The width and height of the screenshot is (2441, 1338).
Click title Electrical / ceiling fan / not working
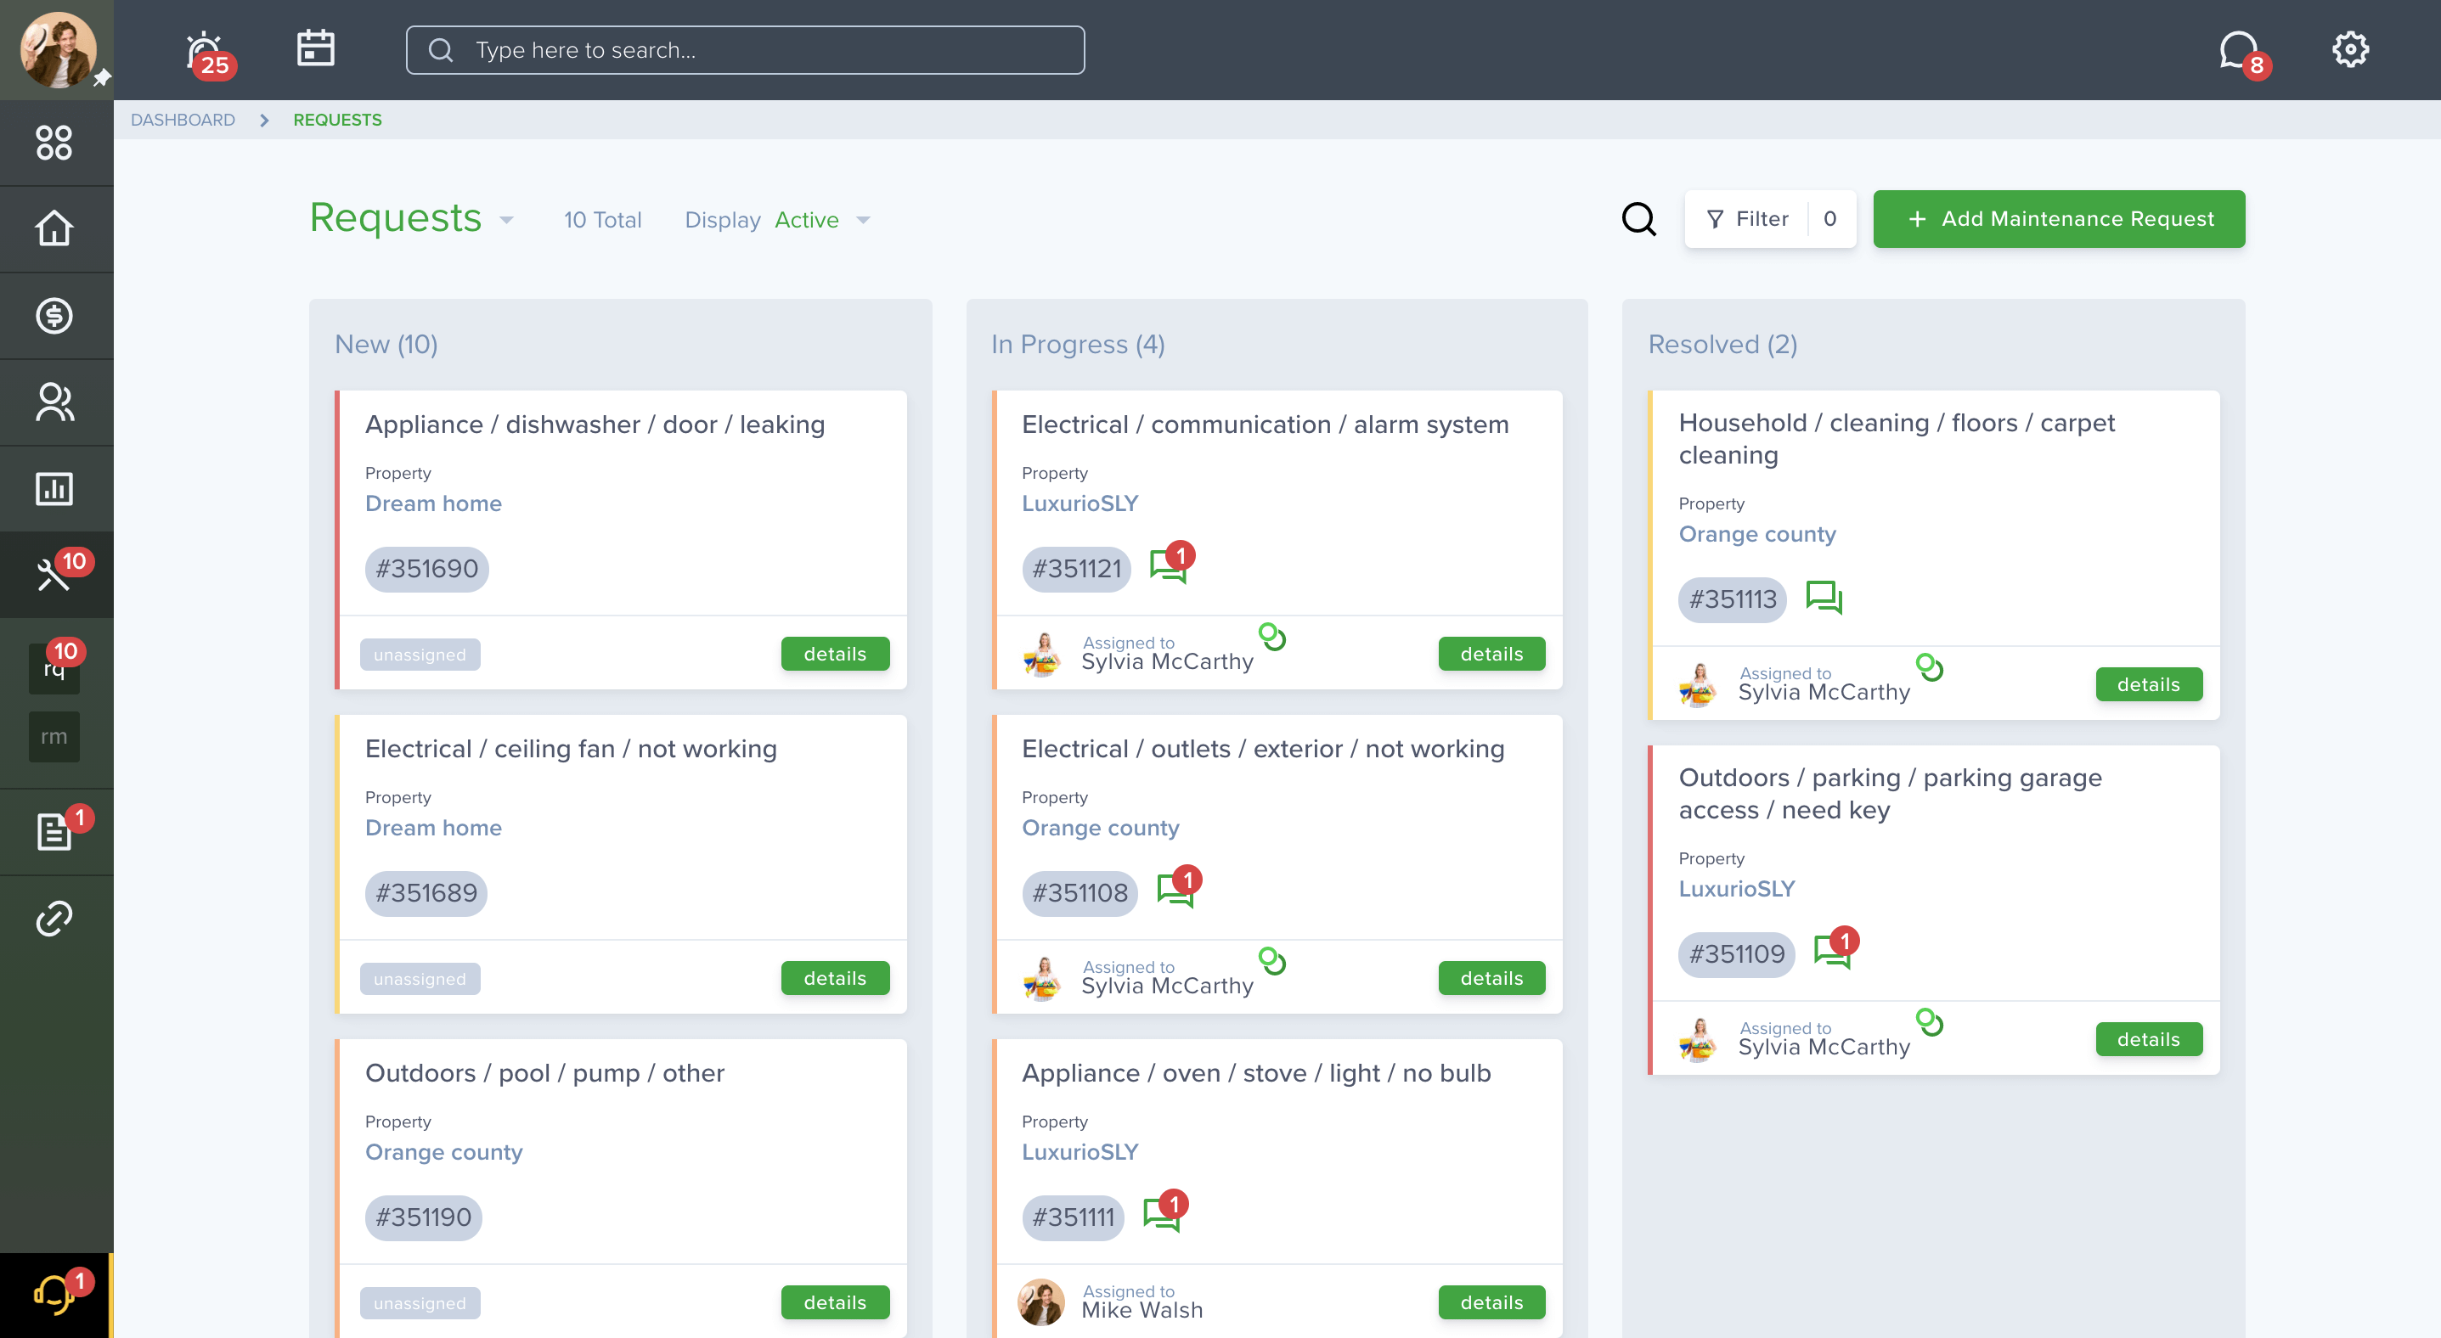(571, 749)
